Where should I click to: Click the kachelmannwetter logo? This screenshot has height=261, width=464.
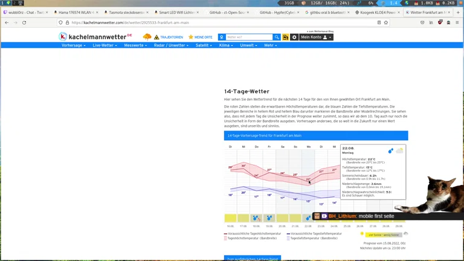(95, 37)
